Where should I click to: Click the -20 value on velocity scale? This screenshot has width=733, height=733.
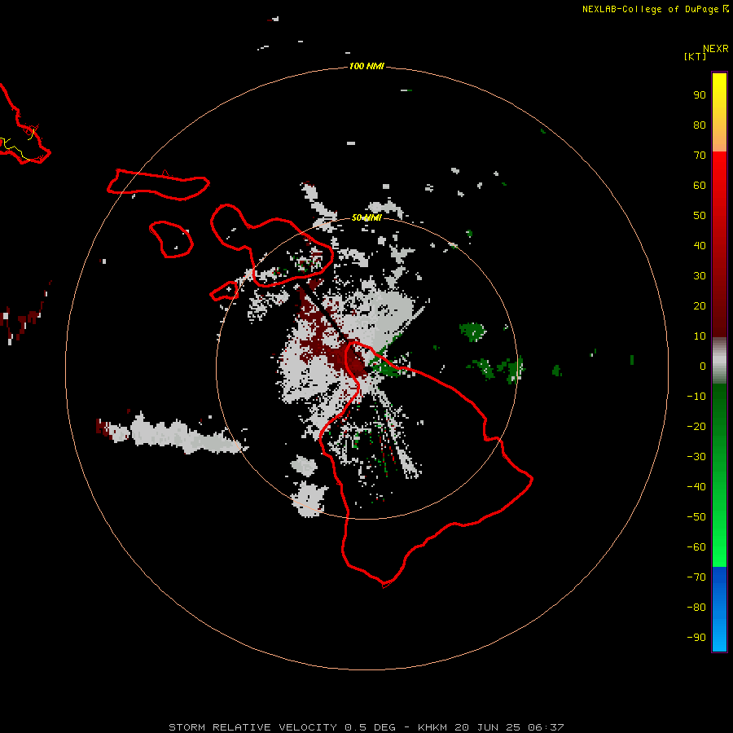[696, 426]
